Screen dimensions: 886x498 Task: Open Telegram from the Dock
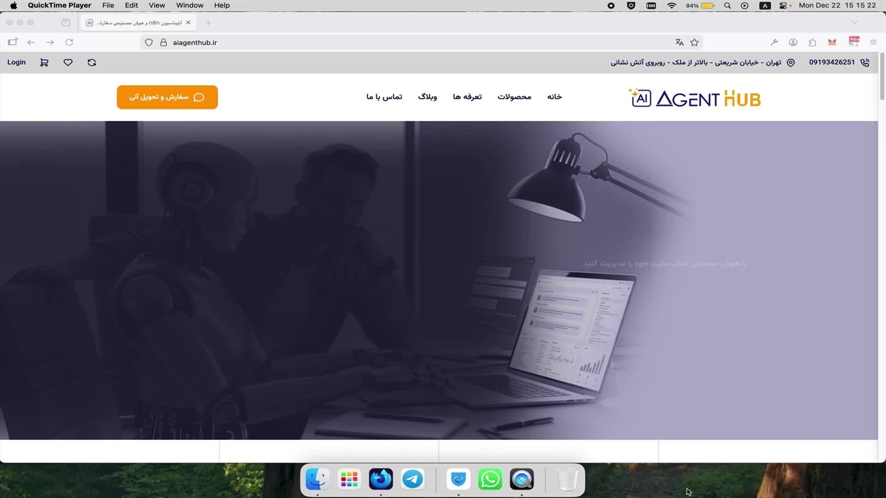(x=413, y=479)
